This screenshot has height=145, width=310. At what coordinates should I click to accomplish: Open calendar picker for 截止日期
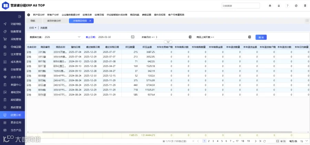[x=133, y=37]
